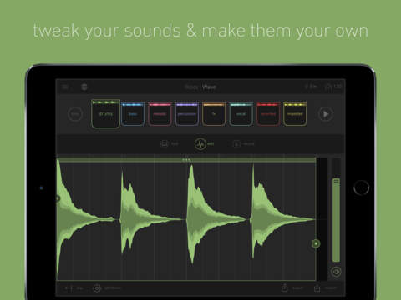The height and width of the screenshot is (300, 401).
Task: Select the blue bass pad
Action: [x=133, y=114]
